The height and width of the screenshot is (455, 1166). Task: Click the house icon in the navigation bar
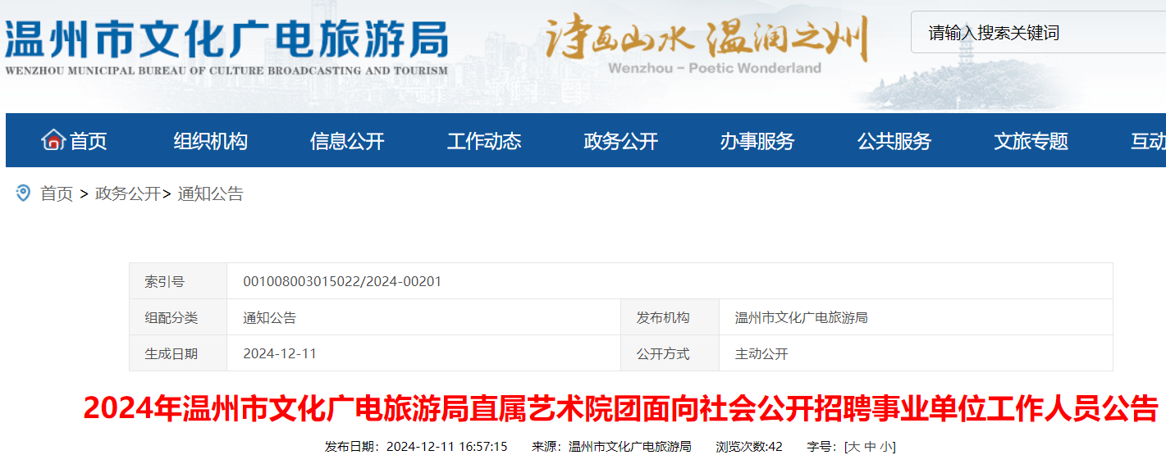pyautogui.click(x=53, y=140)
